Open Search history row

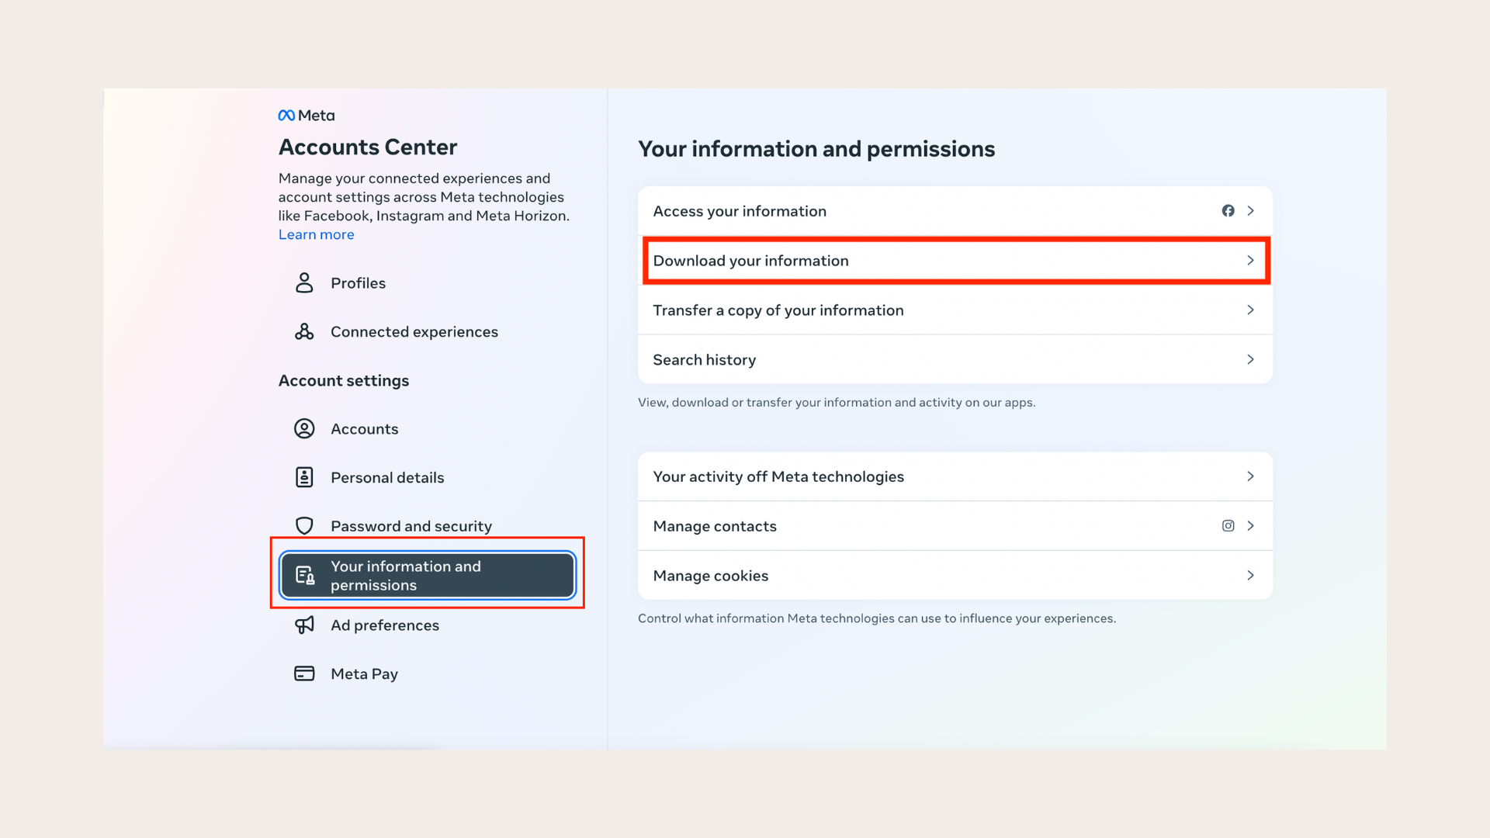tap(955, 359)
